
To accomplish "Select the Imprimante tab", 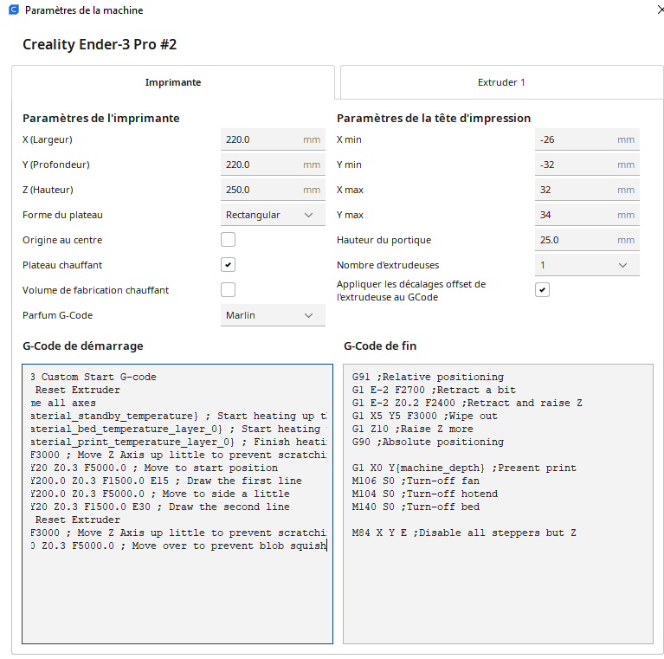I will pyautogui.click(x=173, y=82).
